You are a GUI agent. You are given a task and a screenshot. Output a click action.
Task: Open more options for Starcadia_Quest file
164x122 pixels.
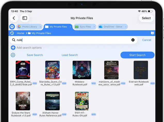64,83
